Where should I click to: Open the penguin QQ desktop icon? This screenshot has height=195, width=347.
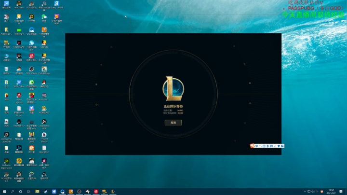[x=44, y=84]
